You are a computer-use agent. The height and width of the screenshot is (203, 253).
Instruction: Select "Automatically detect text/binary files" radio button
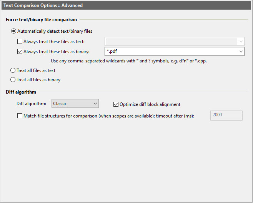(x=13, y=31)
